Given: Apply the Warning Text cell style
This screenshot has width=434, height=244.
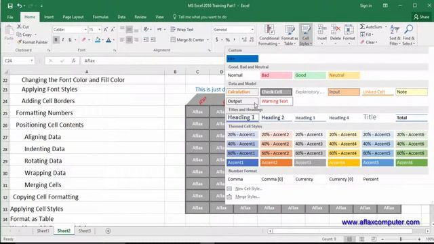Looking at the screenshot, I should click(276, 101).
